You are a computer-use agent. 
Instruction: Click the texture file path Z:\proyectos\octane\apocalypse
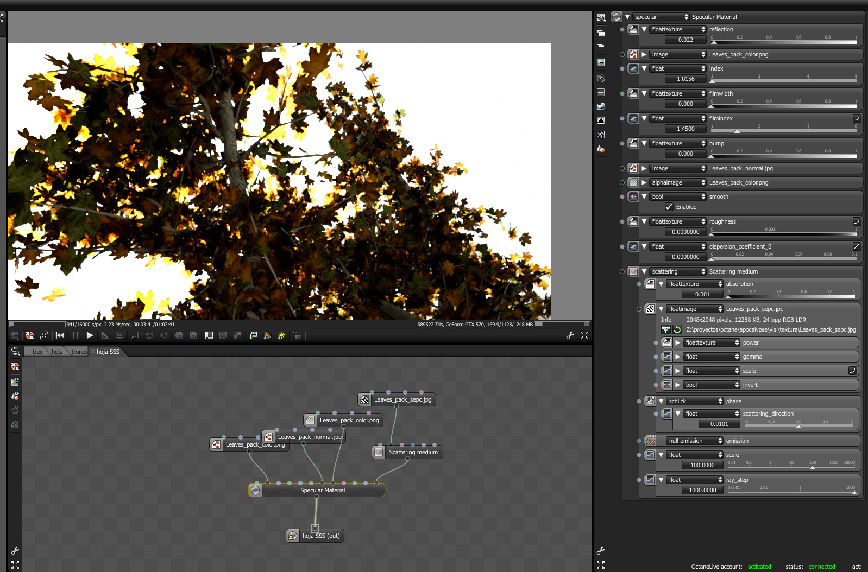click(771, 329)
